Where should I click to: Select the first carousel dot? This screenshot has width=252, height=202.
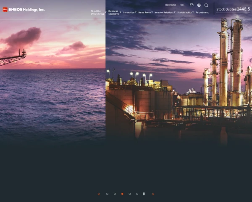[107, 194]
